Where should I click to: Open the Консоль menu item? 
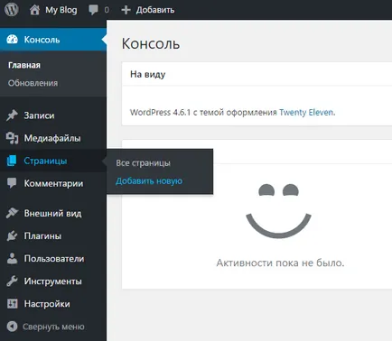pyautogui.click(x=53, y=40)
